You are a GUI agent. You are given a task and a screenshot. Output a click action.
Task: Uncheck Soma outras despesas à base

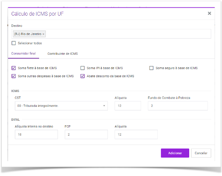pos(13,76)
